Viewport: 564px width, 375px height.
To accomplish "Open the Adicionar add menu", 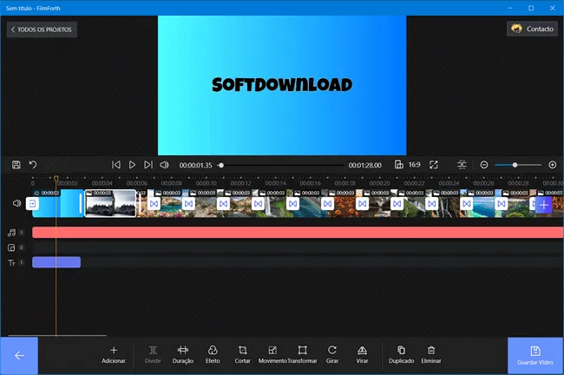I will tap(114, 354).
